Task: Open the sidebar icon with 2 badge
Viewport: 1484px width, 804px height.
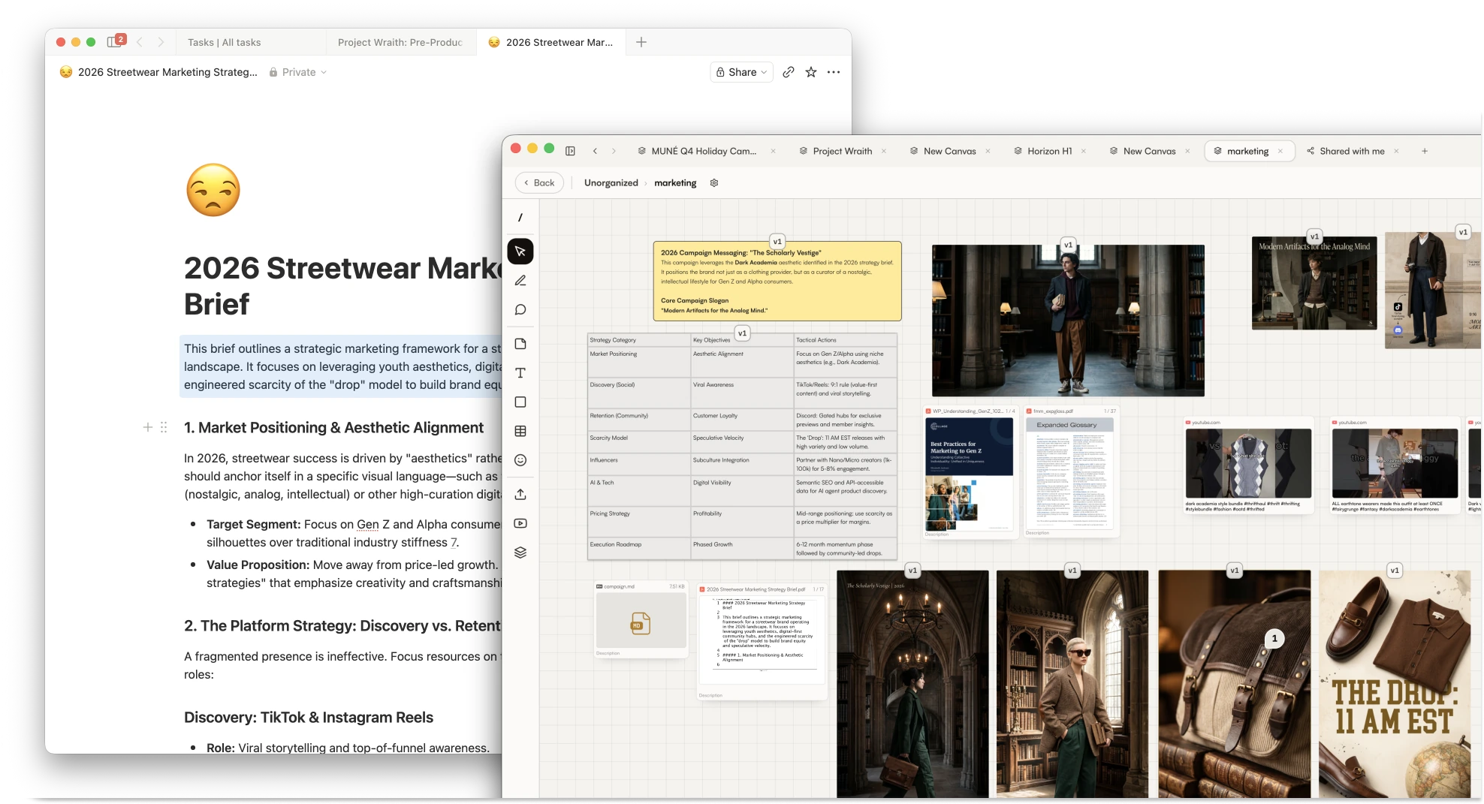Action: point(116,41)
